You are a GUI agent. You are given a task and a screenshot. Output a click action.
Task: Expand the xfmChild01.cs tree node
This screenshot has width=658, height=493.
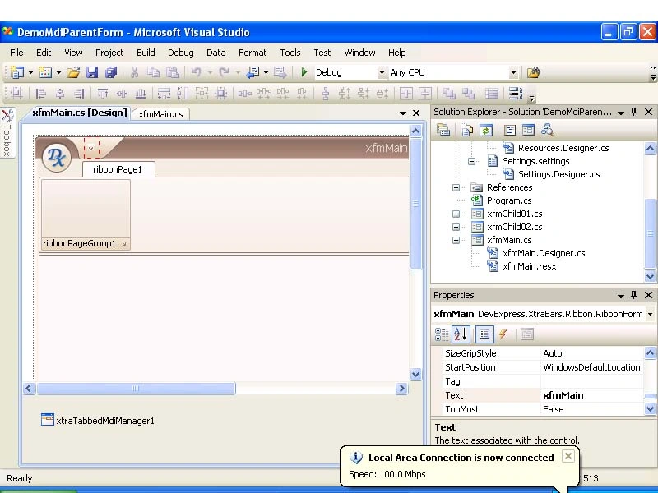click(456, 214)
